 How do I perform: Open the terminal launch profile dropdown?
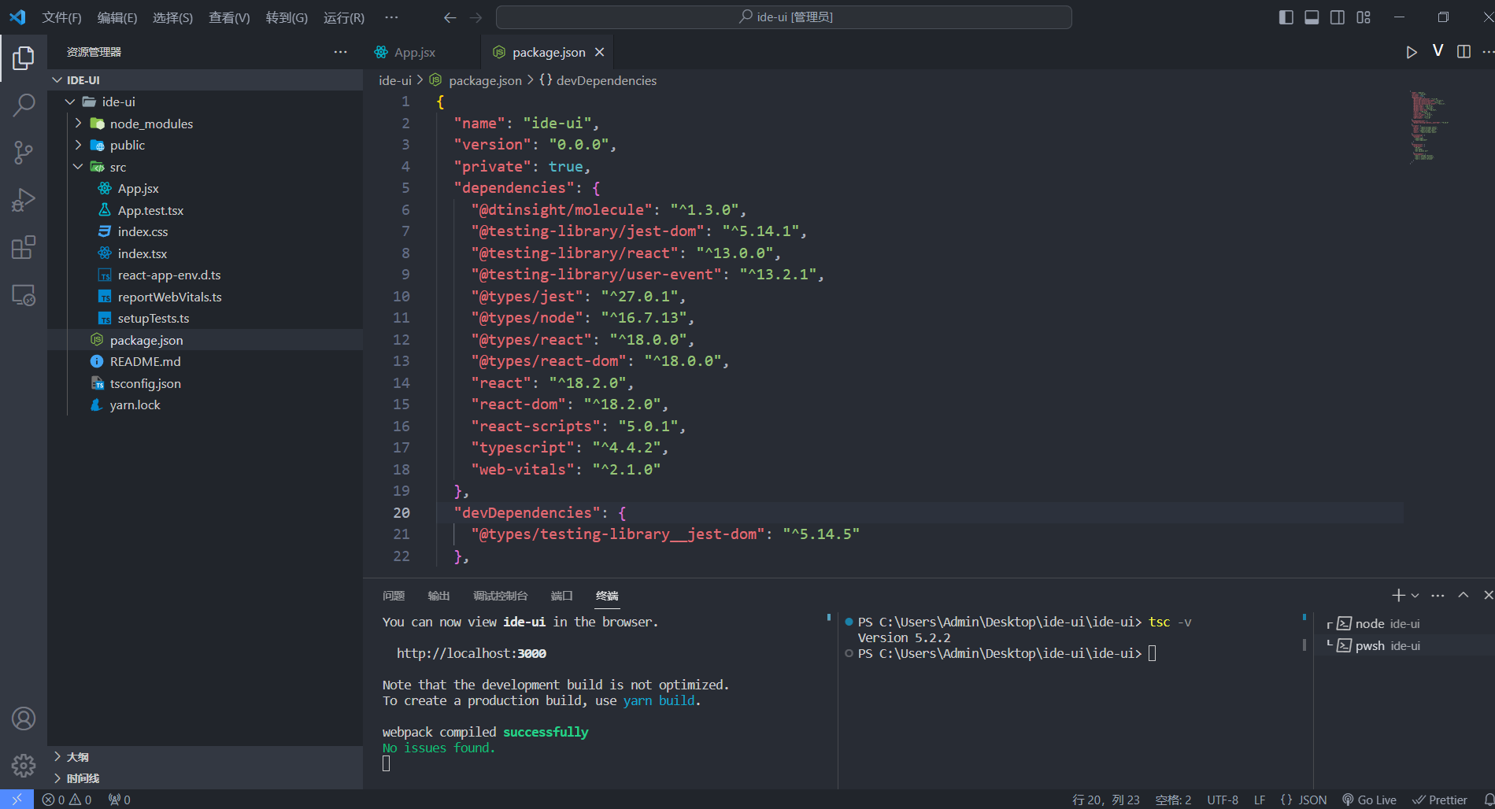click(x=1415, y=595)
